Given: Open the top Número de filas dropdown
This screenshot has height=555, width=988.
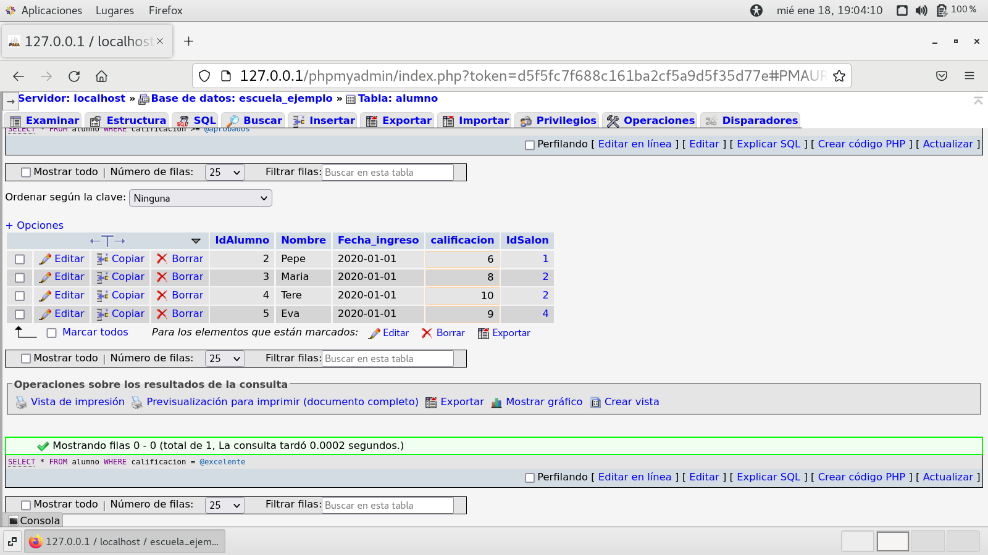Looking at the screenshot, I should tap(224, 173).
